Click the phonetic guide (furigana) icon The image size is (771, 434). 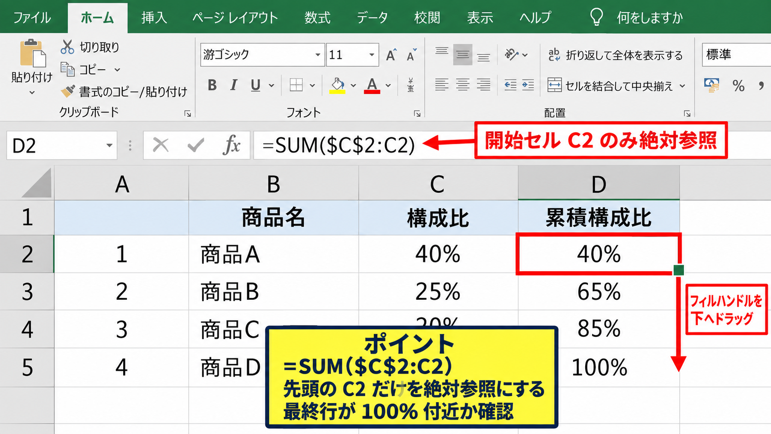410,85
